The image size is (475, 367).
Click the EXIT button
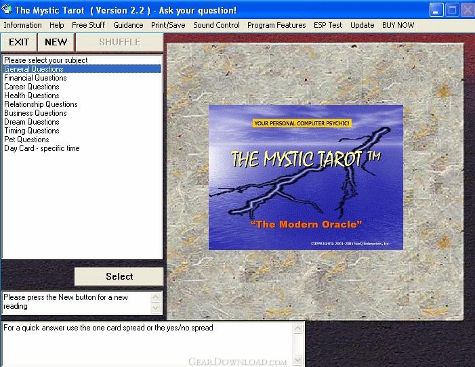pos(19,42)
